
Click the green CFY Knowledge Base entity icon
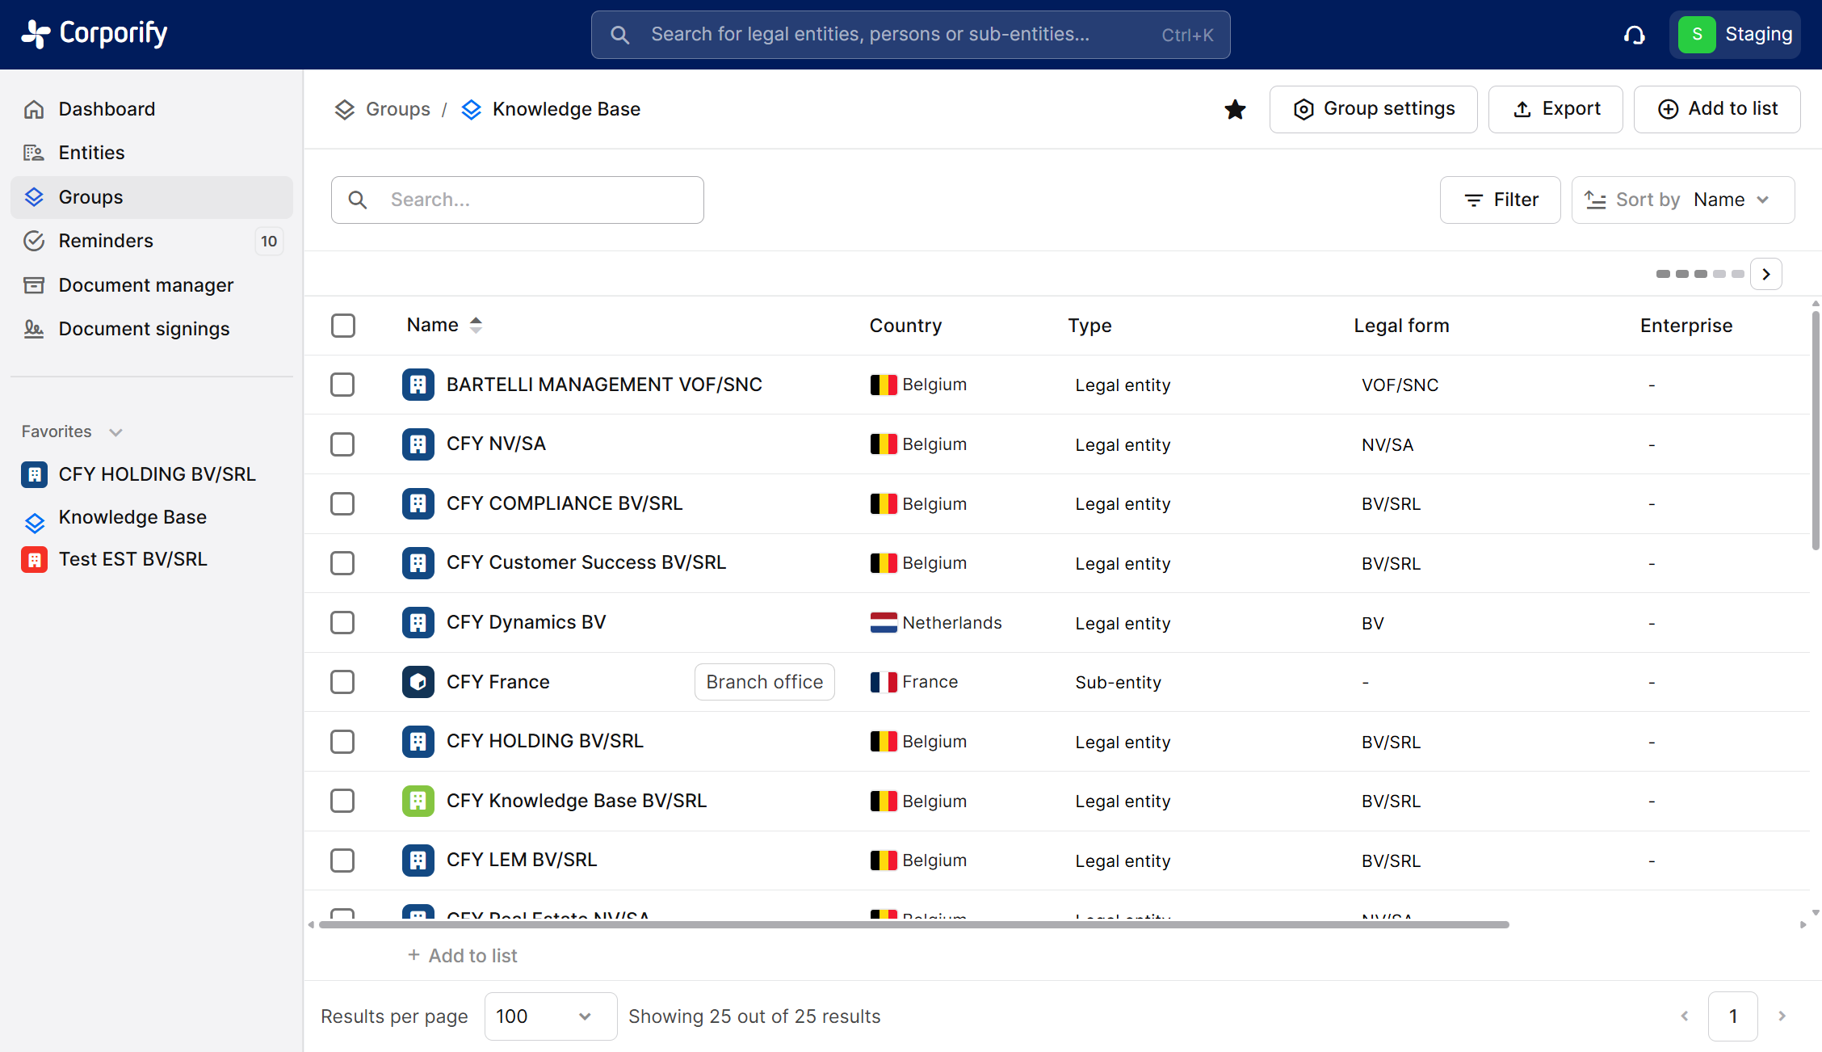[418, 801]
